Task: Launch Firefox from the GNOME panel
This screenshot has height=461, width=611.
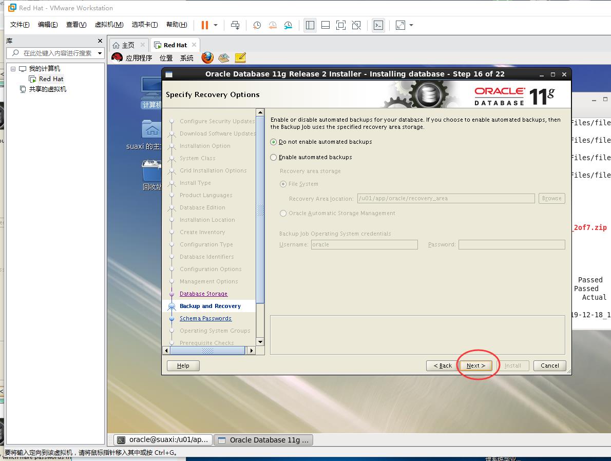Action: pyautogui.click(x=207, y=57)
